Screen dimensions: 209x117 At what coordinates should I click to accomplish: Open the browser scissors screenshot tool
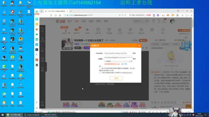click(x=162, y=15)
